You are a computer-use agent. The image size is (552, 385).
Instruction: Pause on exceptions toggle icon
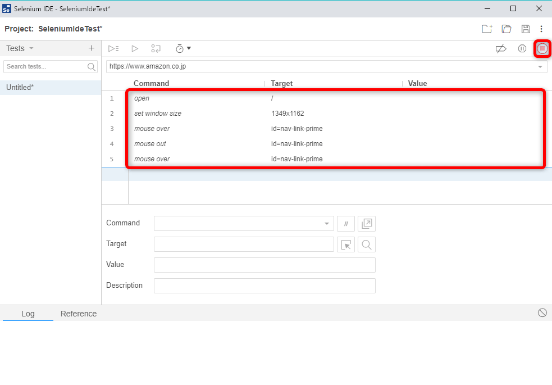pos(522,48)
